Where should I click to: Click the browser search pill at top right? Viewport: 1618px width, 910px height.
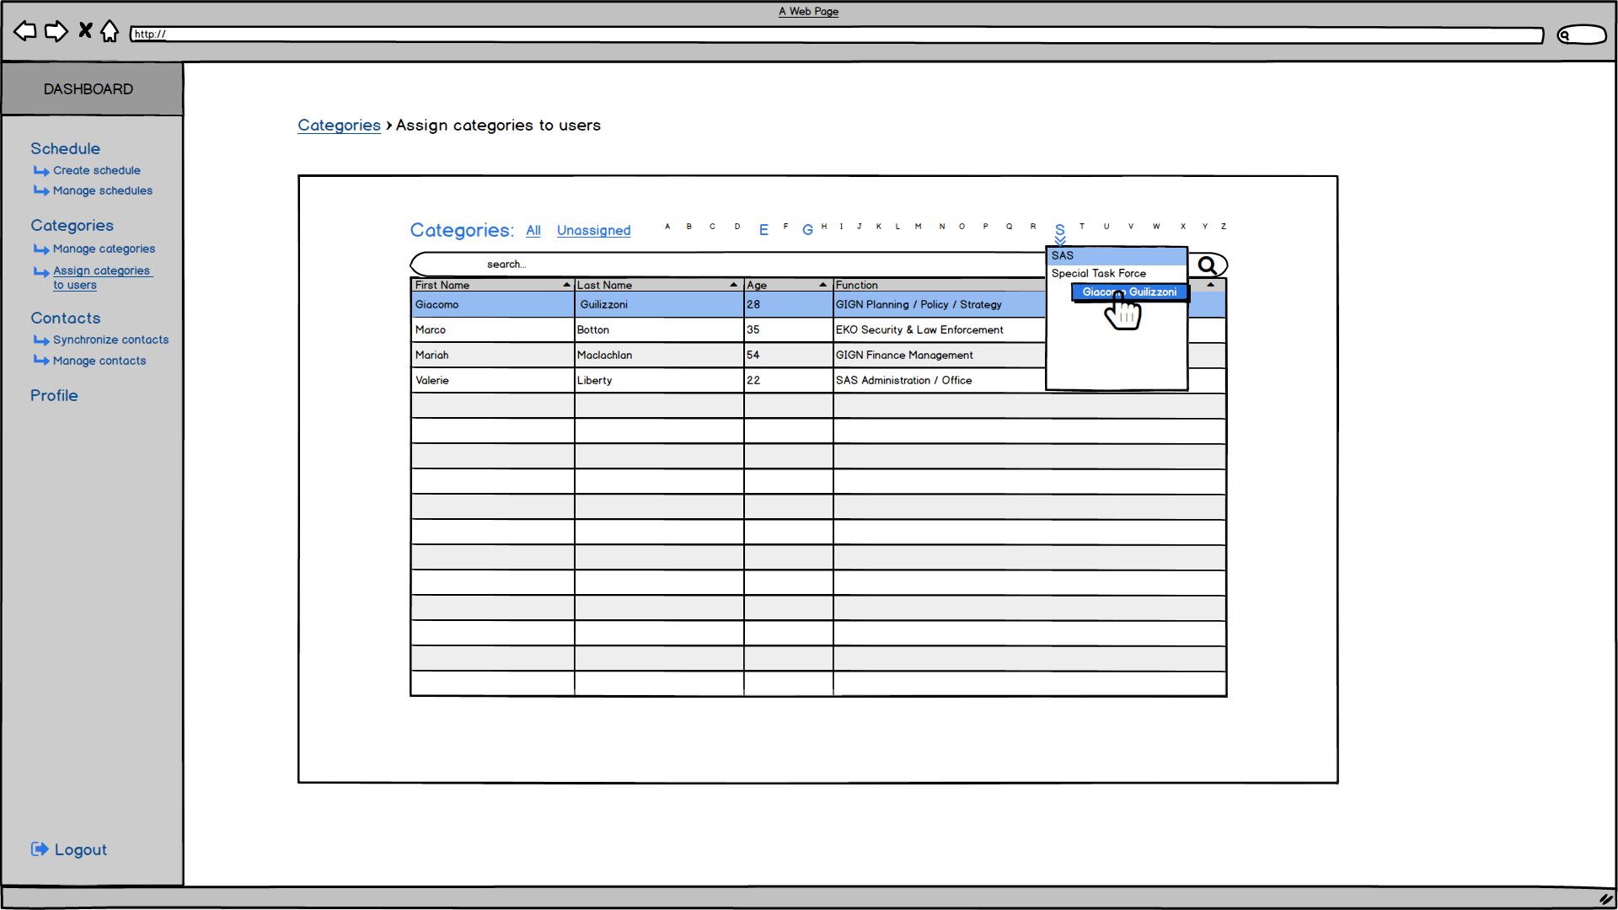point(1582,35)
